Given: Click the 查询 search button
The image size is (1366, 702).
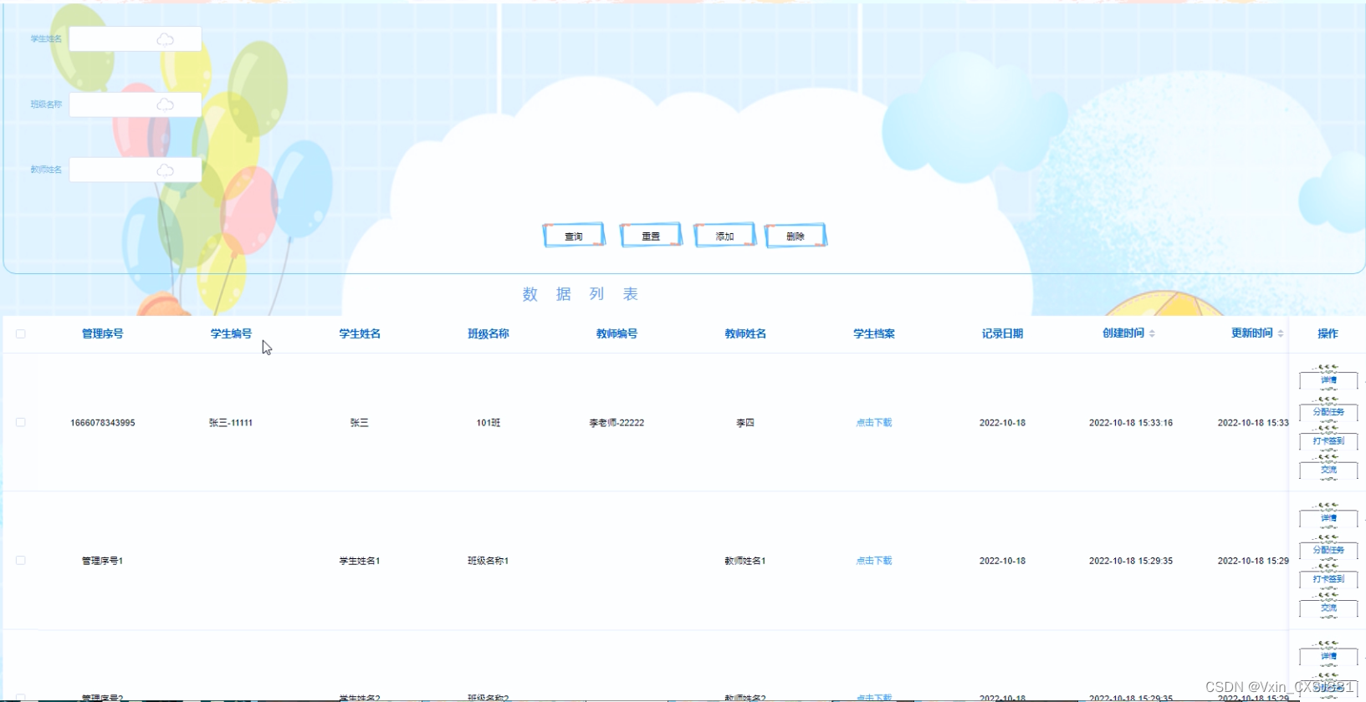Looking at the screenshot, I should pyautogui.click(x=574, y=236).
